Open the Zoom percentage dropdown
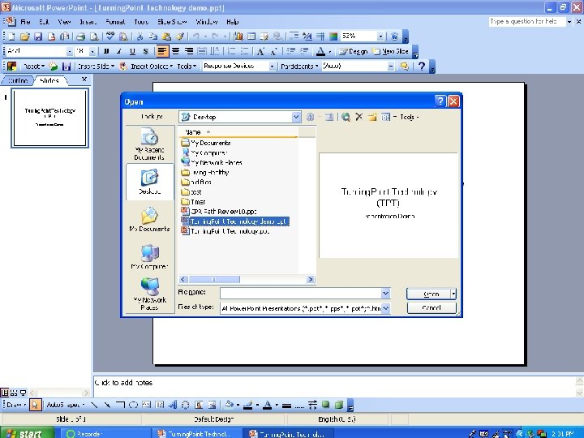Viewport: 584px width, 438px height. [x=380, y=36]
